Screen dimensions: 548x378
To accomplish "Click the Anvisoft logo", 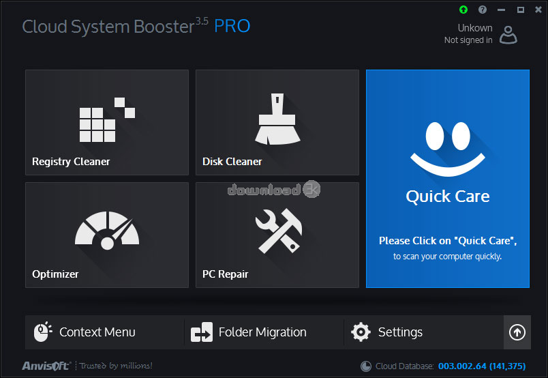I will coord(46,366).
